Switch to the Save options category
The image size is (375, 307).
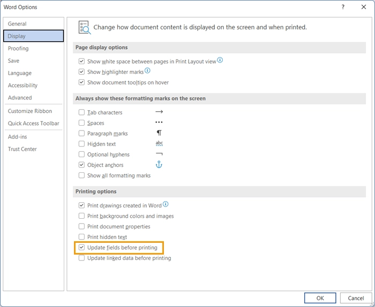33,60
